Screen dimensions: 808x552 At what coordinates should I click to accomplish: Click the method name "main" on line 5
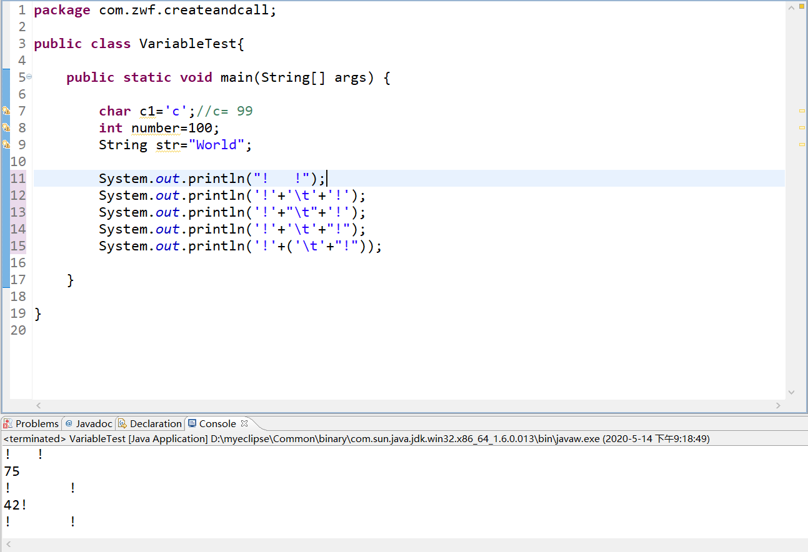click(x=237, y=77)
